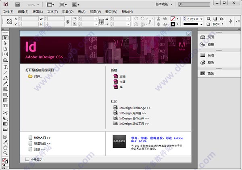
Task: Open InDesign Exchange >> link
Action: click(x=132, y=108)
